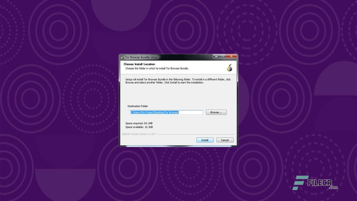Viewport: 357px width, 201px height.
Task: Click Install to begin installation
Action: pyautogui.click(x=205, y=140)
